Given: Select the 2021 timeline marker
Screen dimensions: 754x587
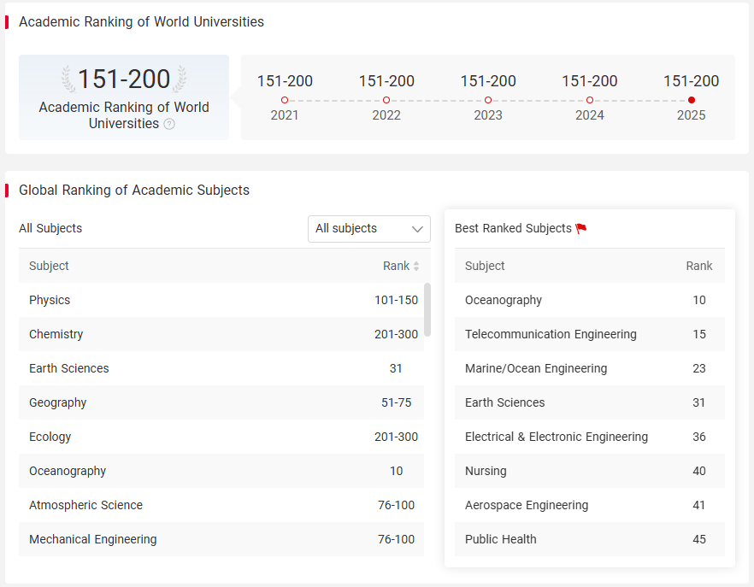Looking at the screenshot, I should pos(285,100).
